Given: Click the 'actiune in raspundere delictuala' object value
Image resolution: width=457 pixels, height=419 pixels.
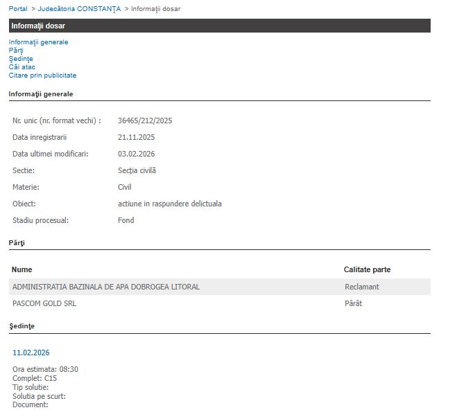Looking at the screenshot, I should 170,204.
